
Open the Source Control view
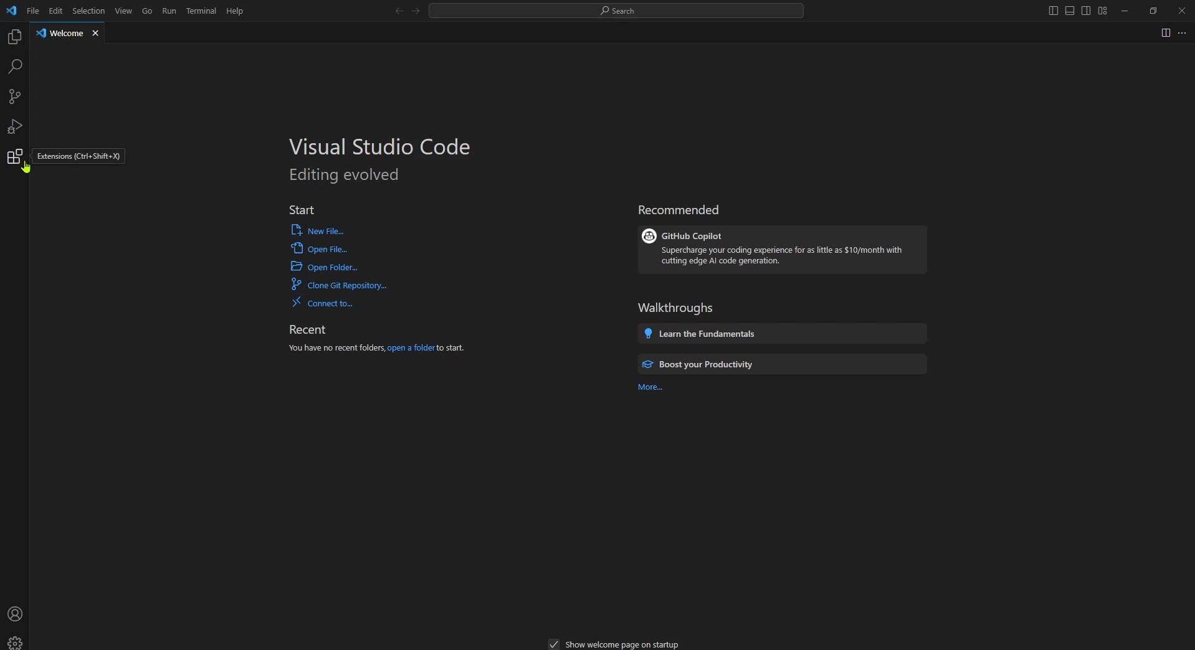pyautogui.click(x=15, y=97)
